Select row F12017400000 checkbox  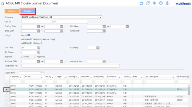[x=7, y=86]
